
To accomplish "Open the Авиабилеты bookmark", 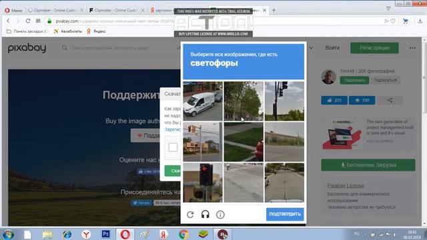I will (68, 31).
